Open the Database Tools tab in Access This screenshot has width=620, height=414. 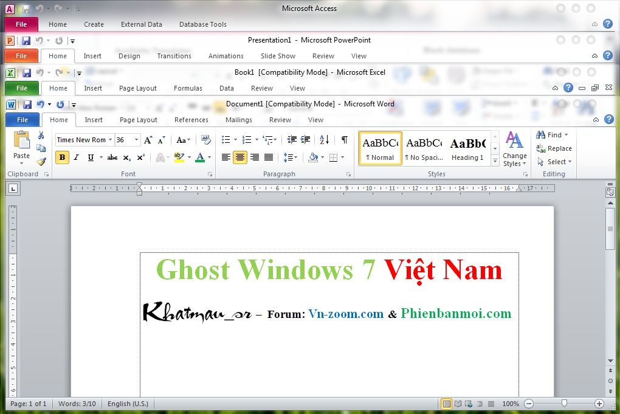point(203,24)
